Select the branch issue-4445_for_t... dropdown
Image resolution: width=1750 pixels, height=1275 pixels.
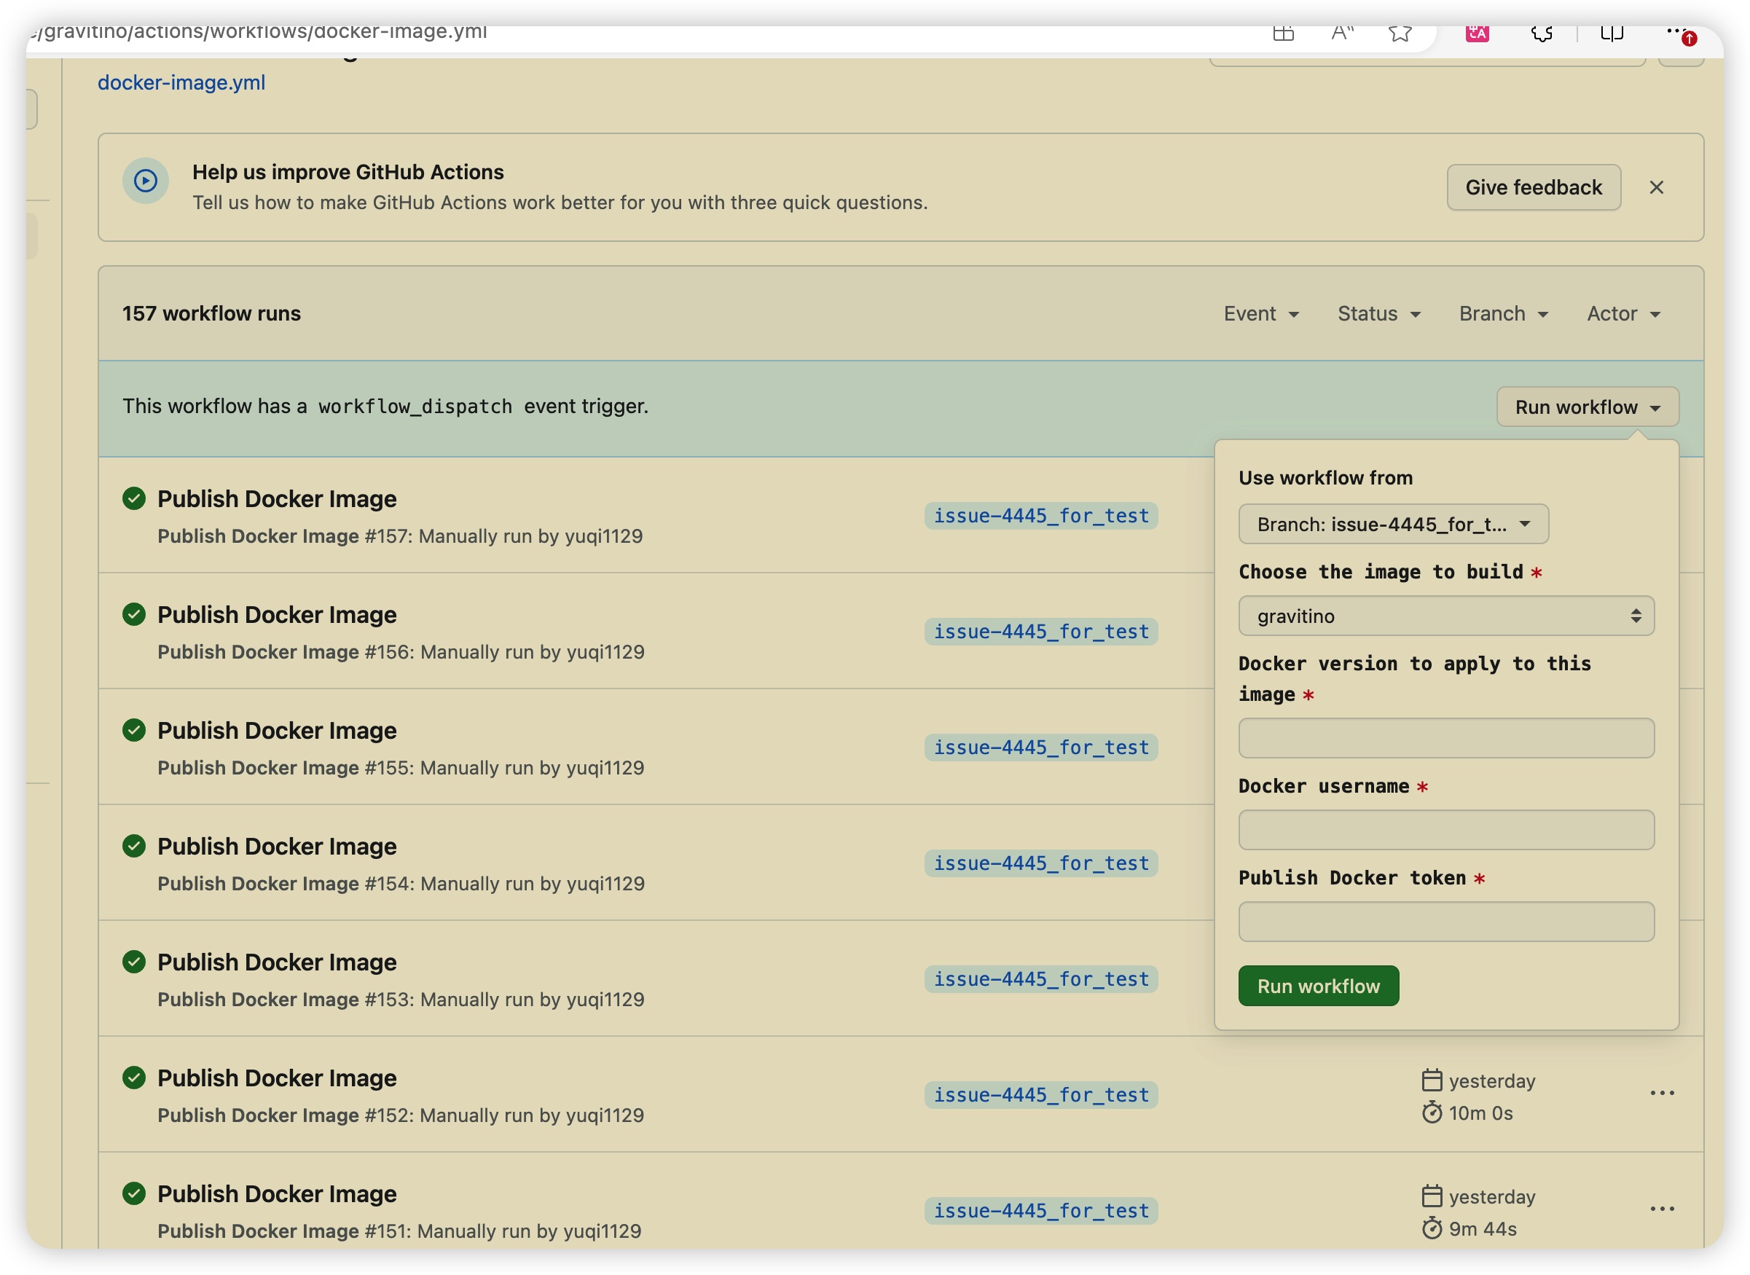coord(1393,524)
